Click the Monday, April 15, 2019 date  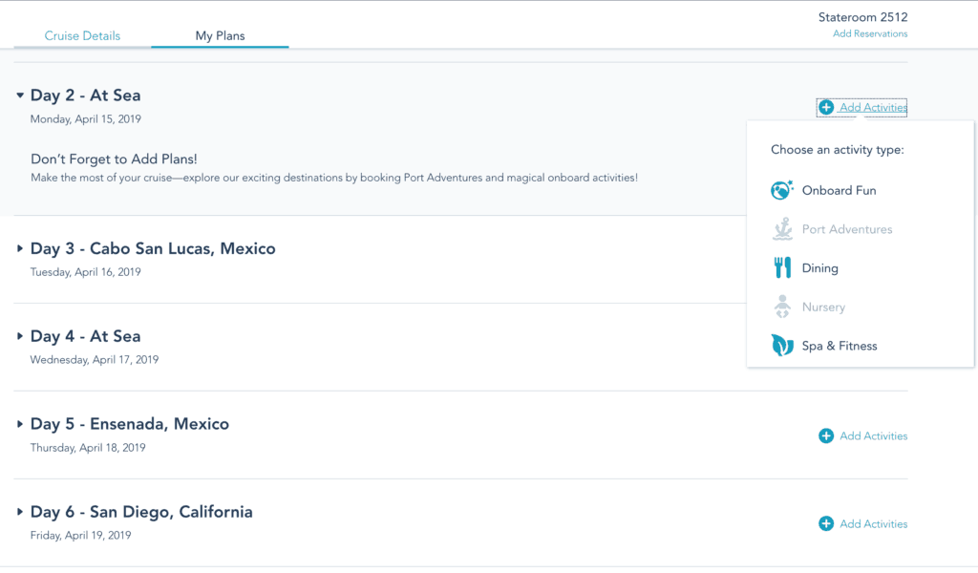pos(85,119)
